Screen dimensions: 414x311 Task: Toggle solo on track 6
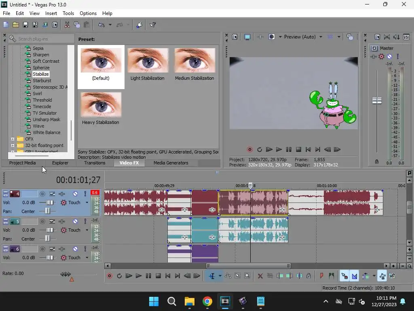tap(85, 249)
